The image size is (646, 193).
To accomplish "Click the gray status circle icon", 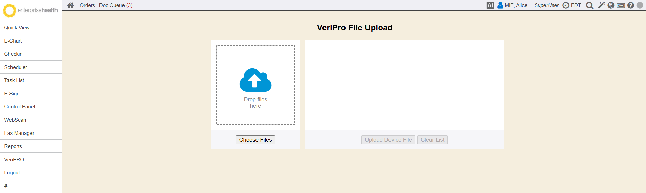I will pyautogui.click(x=640, y=5).
